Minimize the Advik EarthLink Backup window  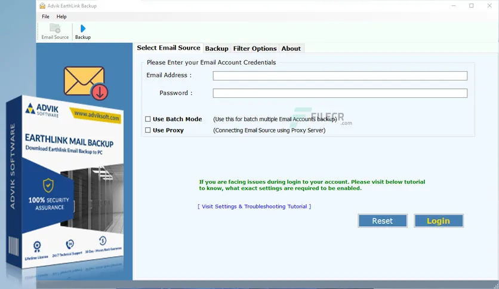[x=454, y=6]
